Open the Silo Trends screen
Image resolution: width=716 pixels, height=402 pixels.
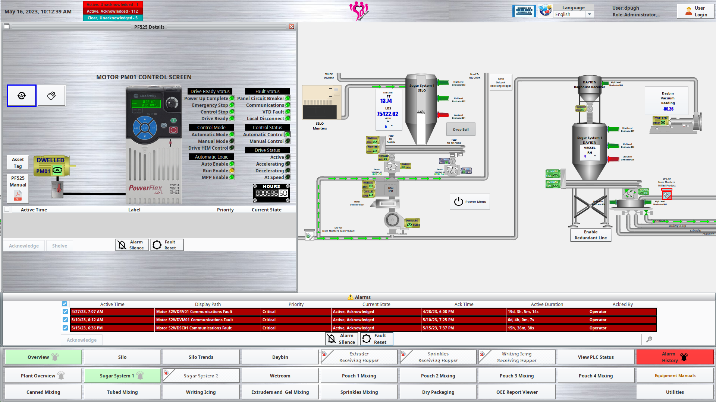201,357
